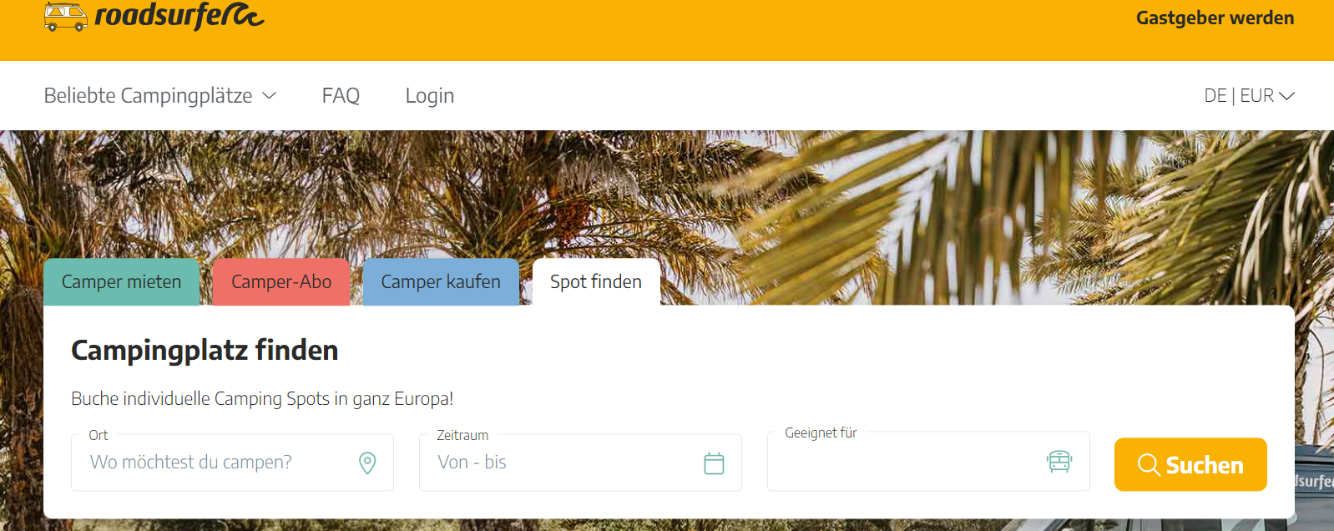Go to the FAQ page
1334x531 pixels.
coord(341,96)
